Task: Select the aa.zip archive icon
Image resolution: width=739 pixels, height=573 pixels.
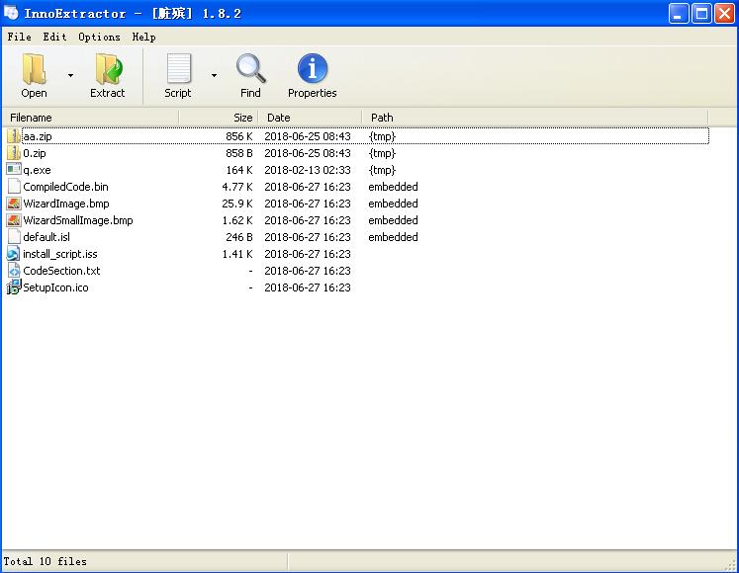Action: click(13, 136)
